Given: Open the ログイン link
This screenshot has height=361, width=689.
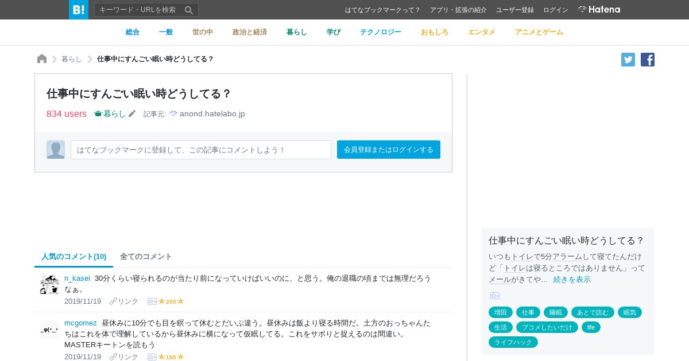Looking at the screenshot, I should (x=556, y=10).
